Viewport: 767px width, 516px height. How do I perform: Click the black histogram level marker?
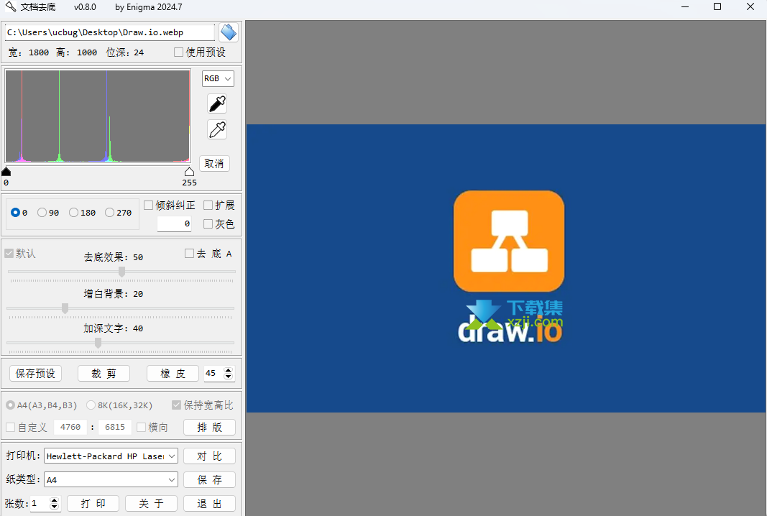coord(6,171)
